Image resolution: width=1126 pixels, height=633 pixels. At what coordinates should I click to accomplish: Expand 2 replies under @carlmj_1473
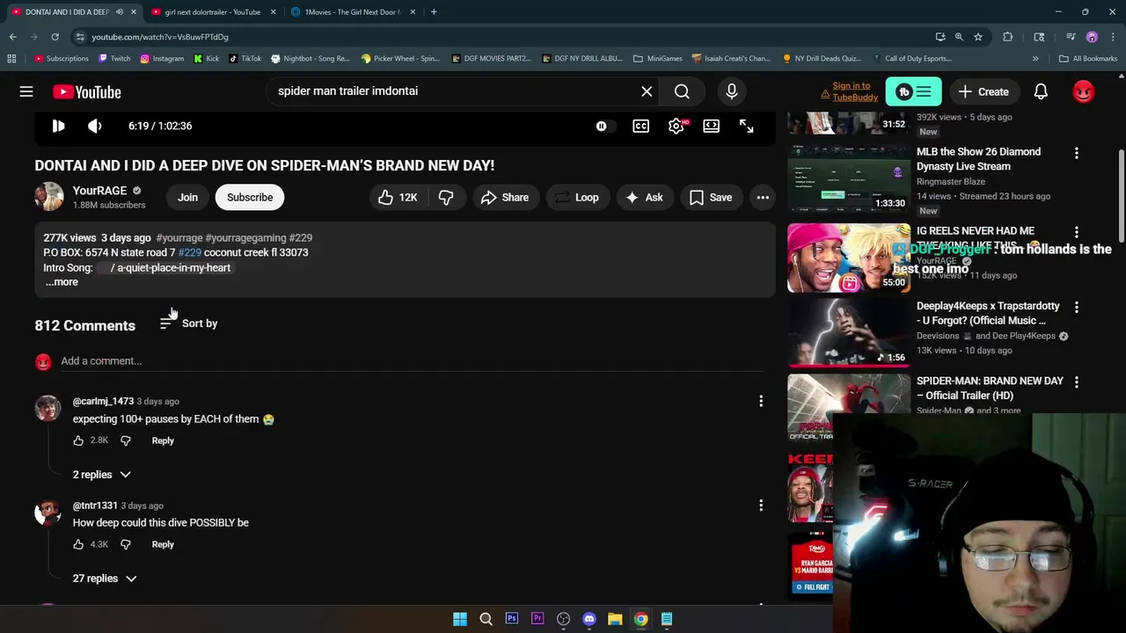click(x=102, y=475)
